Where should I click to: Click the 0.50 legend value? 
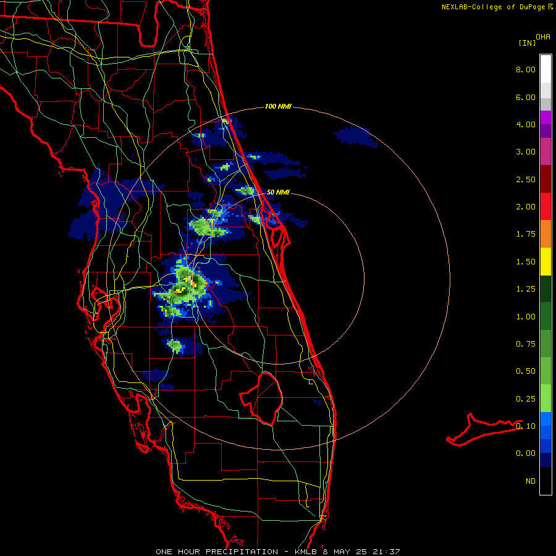coord(526,371)
